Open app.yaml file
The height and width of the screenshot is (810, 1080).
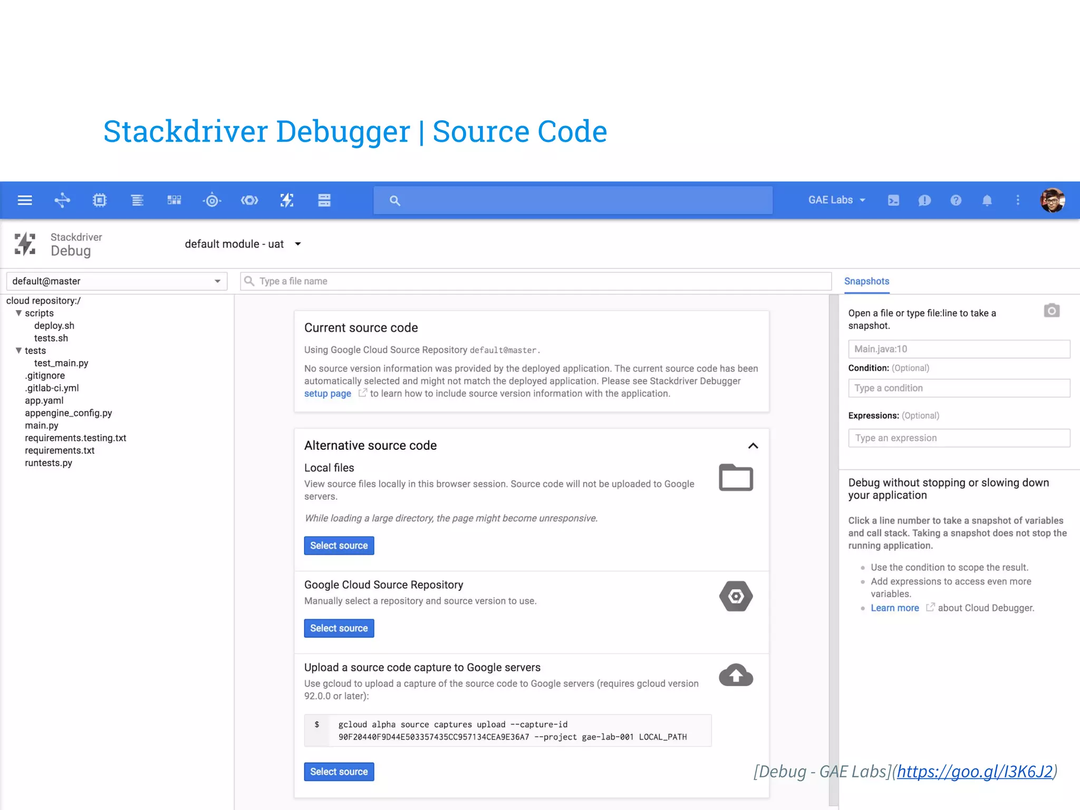44,401
